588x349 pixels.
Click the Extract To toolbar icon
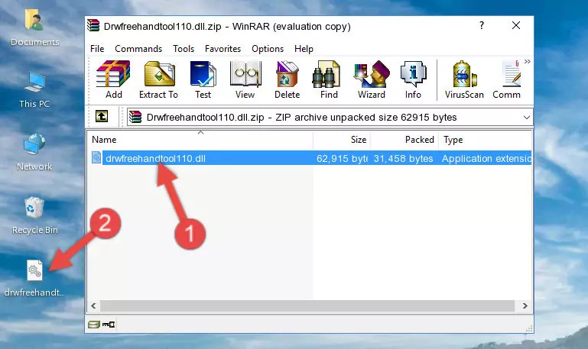pyautogui.click(x=158, y=79)
